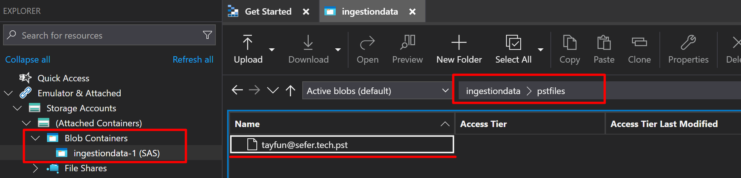Screen dimensions: 741x178
Task: Click the Refresh all link
Action: [193, 60]
